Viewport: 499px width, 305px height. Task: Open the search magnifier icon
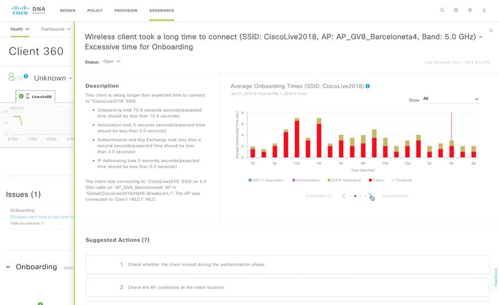click(443, 10)
